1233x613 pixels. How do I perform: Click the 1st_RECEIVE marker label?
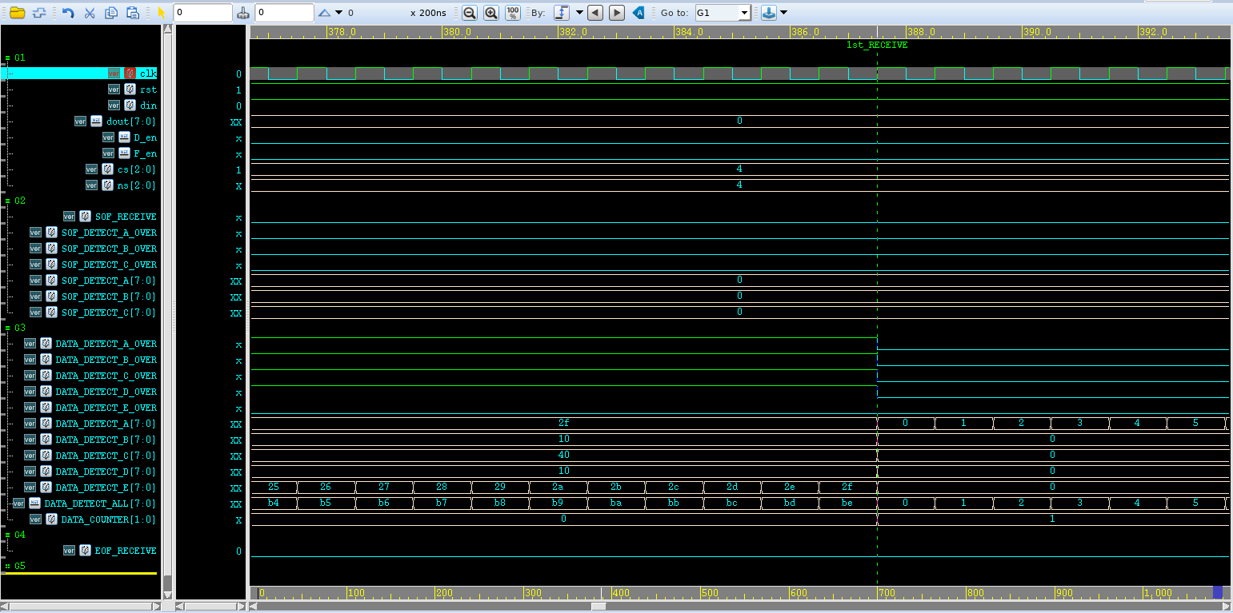click(x=877, y=46)
